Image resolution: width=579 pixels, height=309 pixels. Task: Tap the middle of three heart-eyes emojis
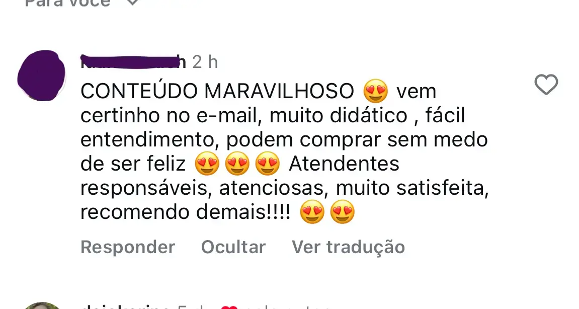[x=237, y=164]
